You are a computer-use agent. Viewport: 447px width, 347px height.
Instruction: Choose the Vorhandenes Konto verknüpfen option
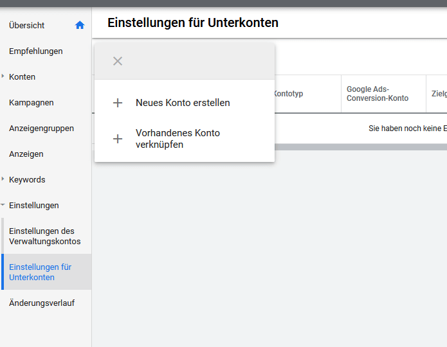(x=178, y=139)
